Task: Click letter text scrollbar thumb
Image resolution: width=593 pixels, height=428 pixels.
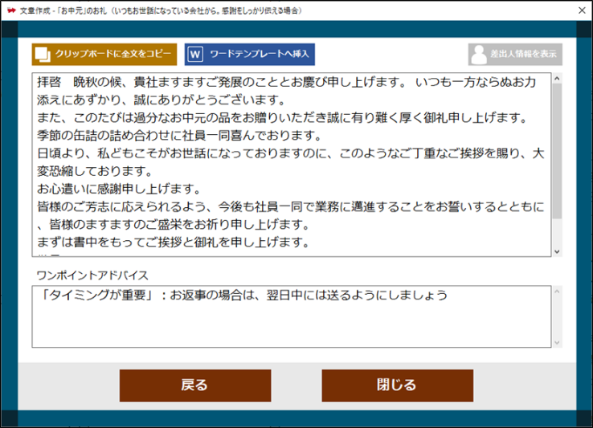Action: click(557, 150)
